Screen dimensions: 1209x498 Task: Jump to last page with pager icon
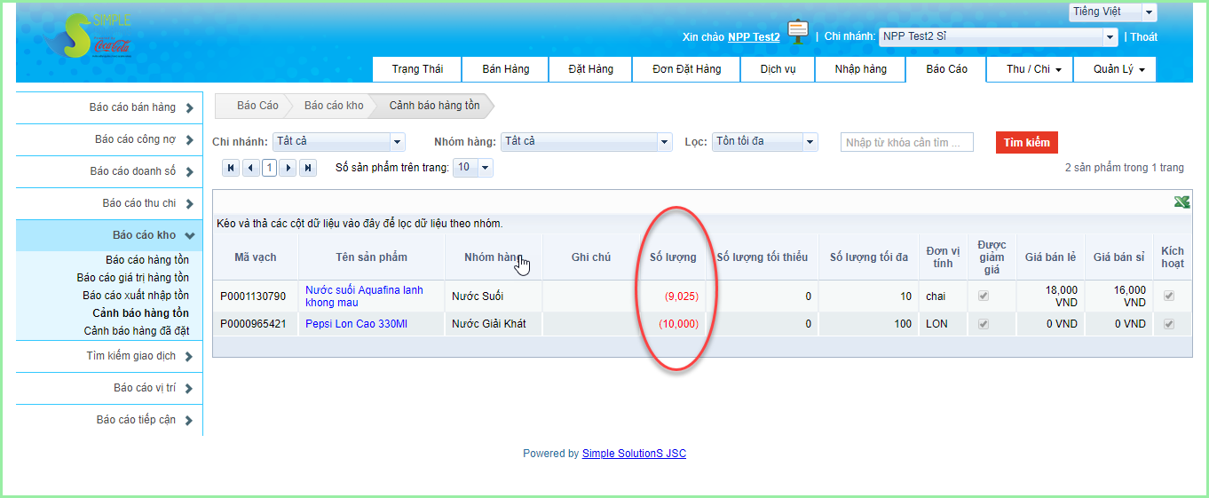[308, 168]
